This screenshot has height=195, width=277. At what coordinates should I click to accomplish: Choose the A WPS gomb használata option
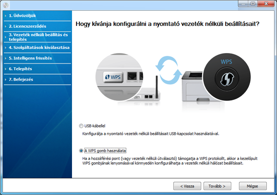click(81, 150)
